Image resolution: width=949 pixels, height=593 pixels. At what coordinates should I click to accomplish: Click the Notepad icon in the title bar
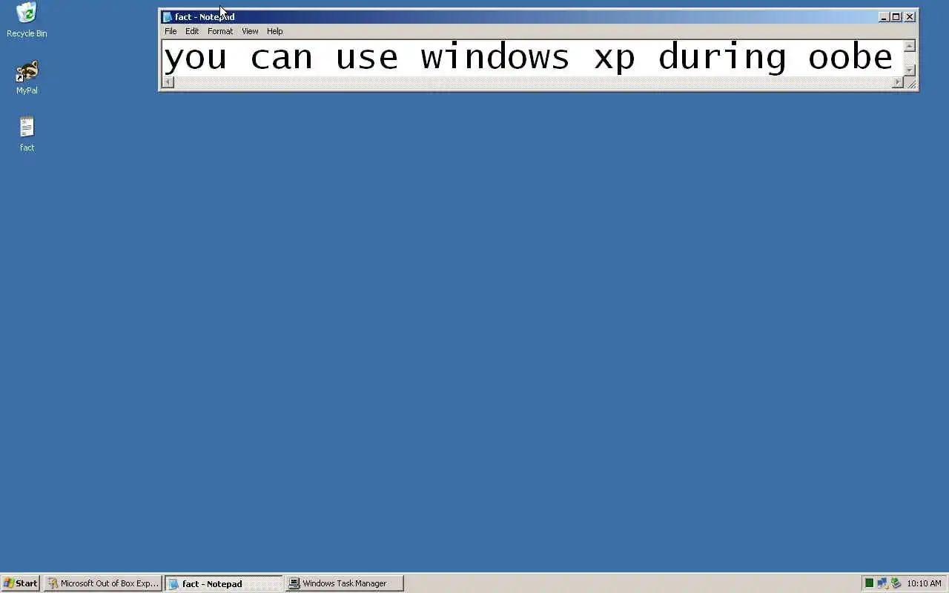168,17
